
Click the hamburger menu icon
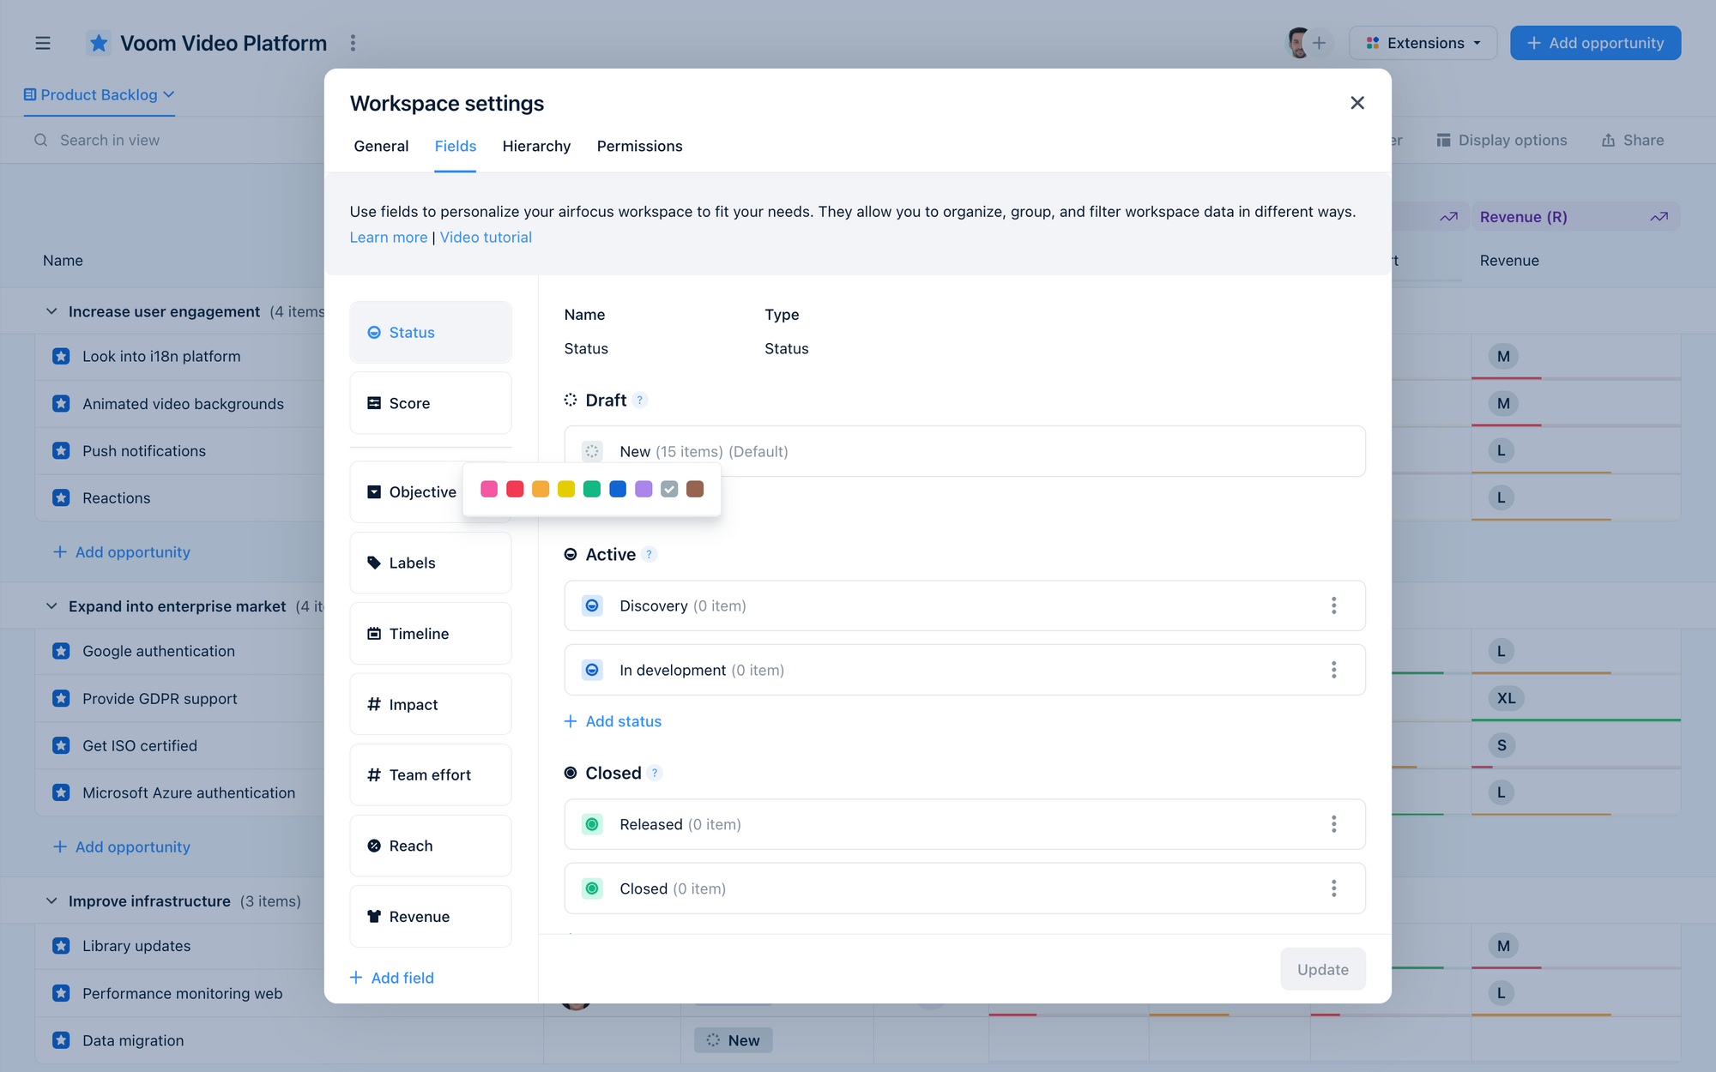tap(43, 43)
